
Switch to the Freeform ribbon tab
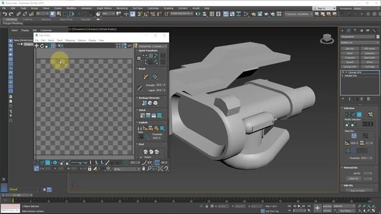coord(28,20)
